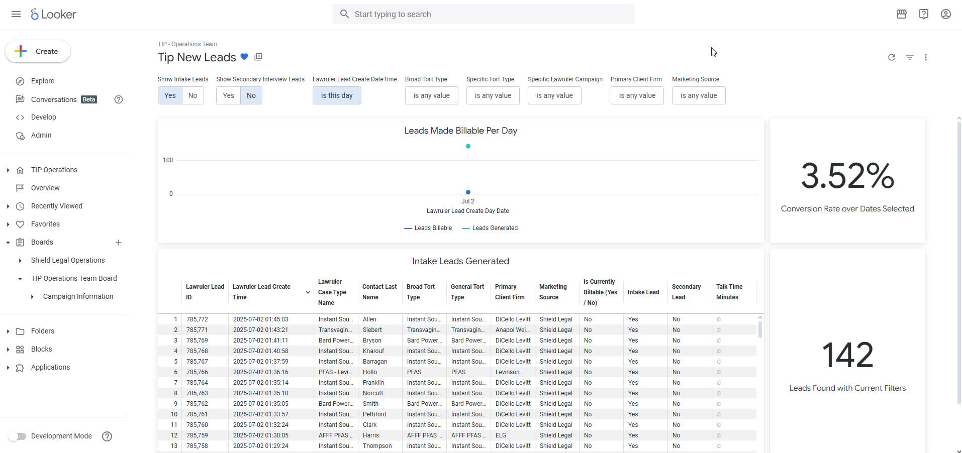
Task: Reload dashboard data with refresh icon
Action: (891, 57)
